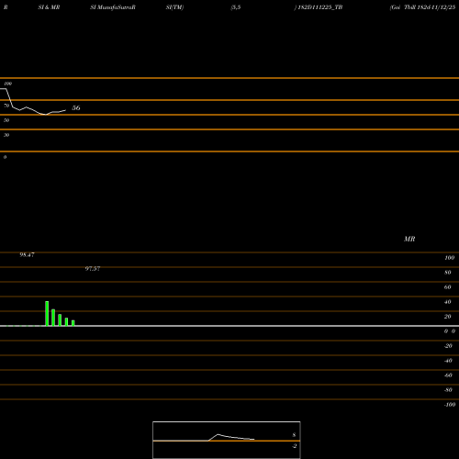Click the MR scale label -100

click(x=450, y=405)
